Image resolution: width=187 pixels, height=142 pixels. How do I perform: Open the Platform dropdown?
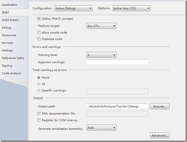pyautogui.click(x=132, y=8)
